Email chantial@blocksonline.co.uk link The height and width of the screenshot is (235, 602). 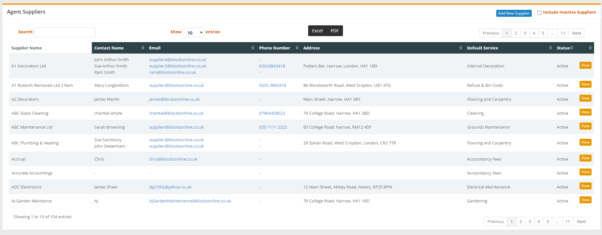(176, 113)
